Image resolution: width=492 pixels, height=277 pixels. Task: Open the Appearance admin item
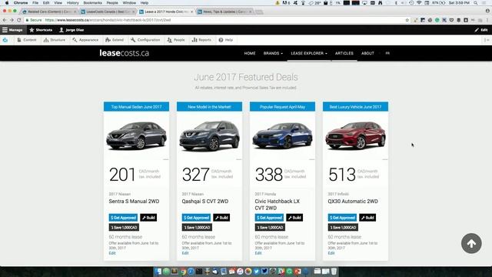85,40
